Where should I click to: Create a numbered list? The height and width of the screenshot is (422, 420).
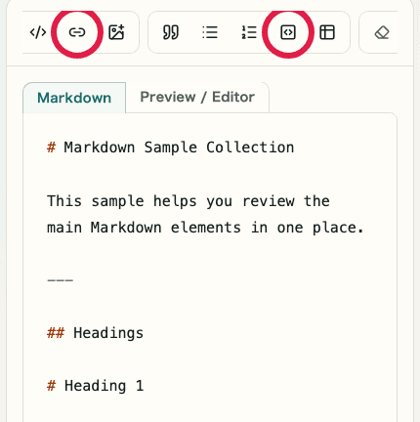pos(249,32)
